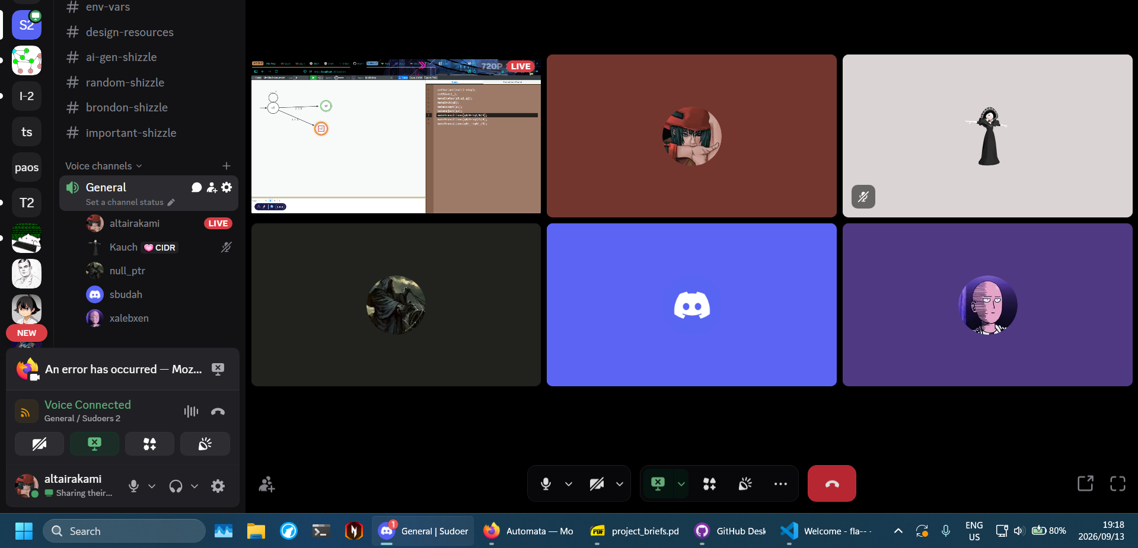Open General channel settings gear
This screenshot has height=548, width=1138.
227,187
